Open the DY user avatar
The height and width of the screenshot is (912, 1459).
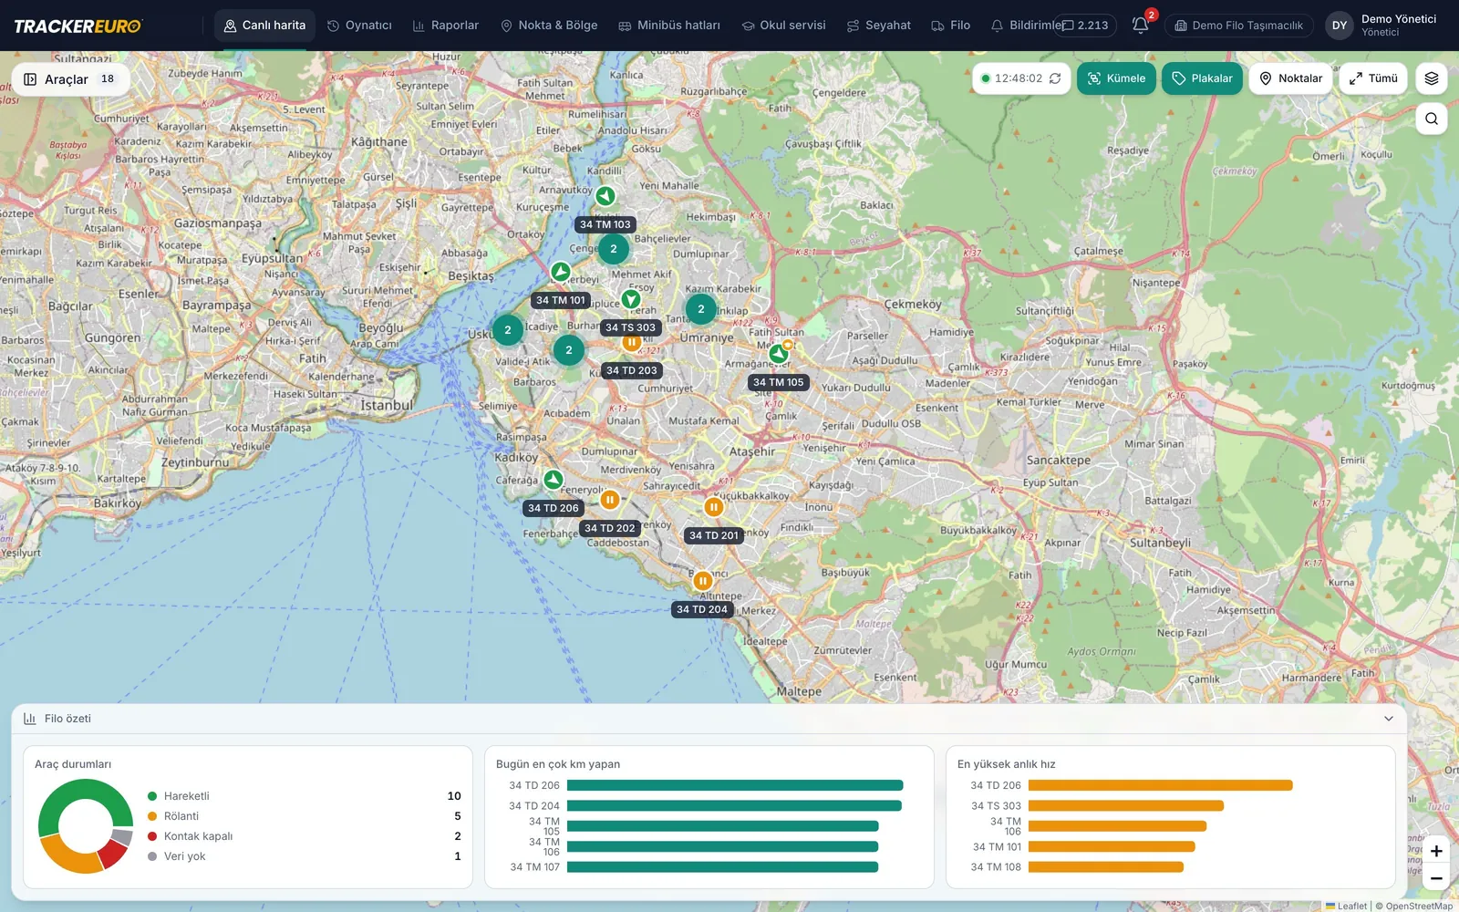pyautogui.click(x=1340, y=26)
